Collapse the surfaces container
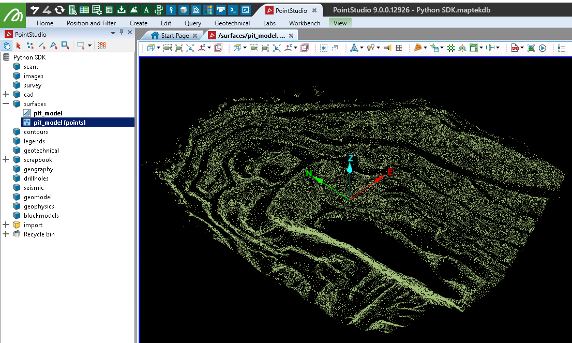Screen dimensions: 572x343 (6, 104)
